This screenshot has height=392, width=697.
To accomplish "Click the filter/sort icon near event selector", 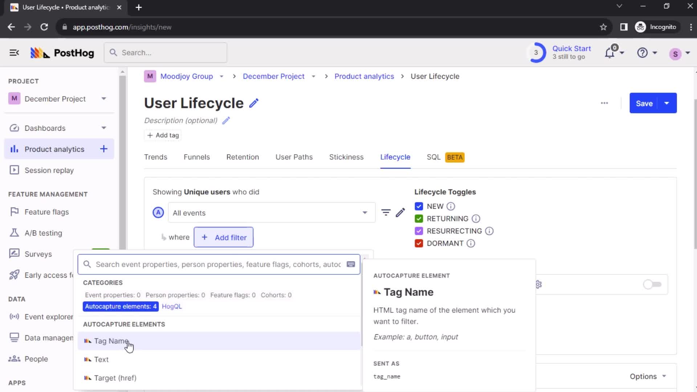I will point(386,212).
